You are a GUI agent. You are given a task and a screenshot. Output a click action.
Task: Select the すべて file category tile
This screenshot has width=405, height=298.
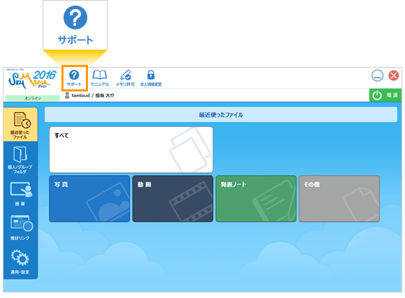click(131, 150)
